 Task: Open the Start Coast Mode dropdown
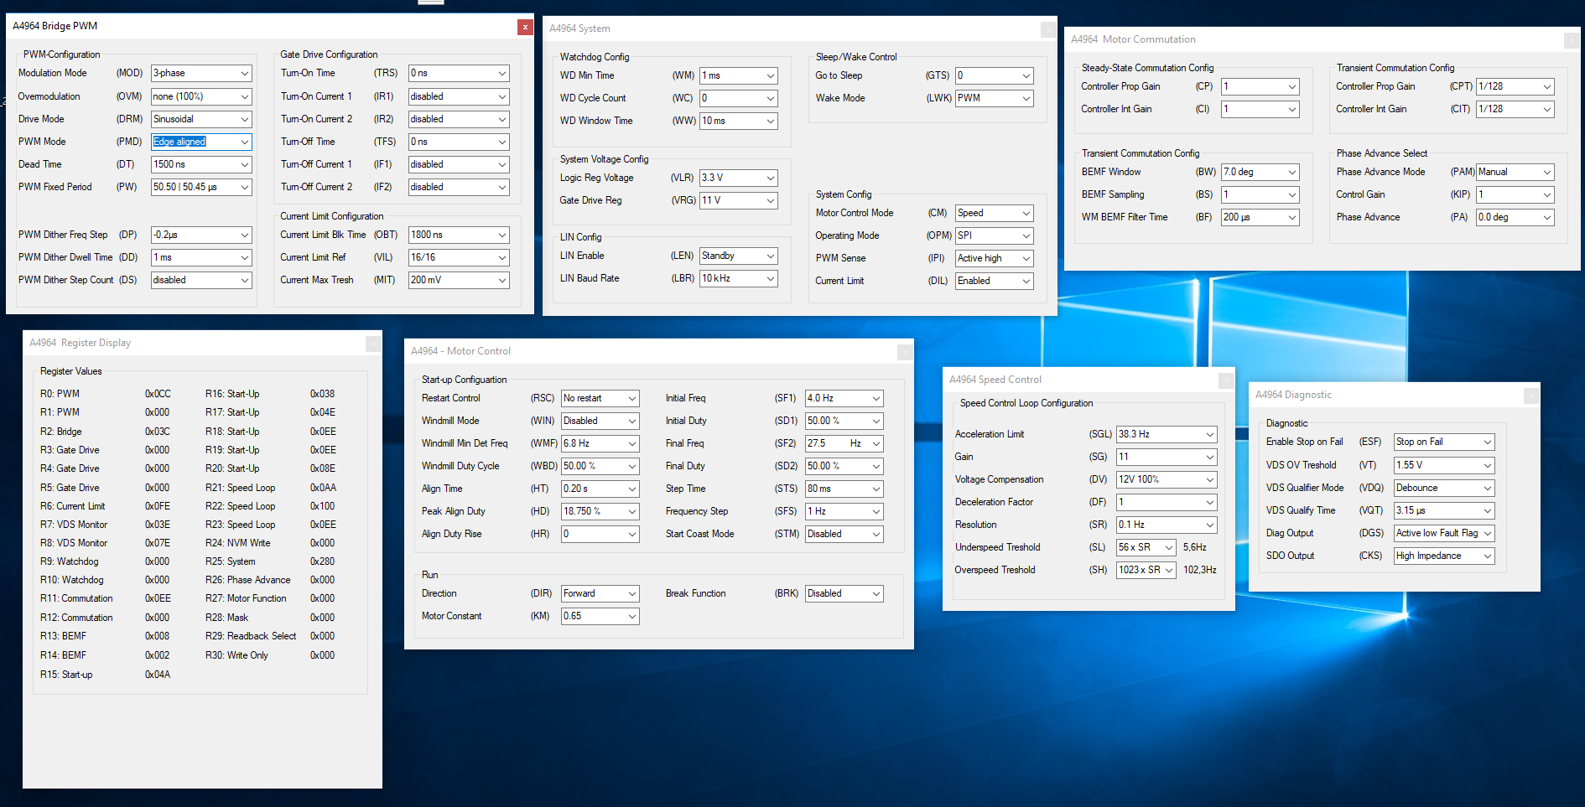pos(844,534)
